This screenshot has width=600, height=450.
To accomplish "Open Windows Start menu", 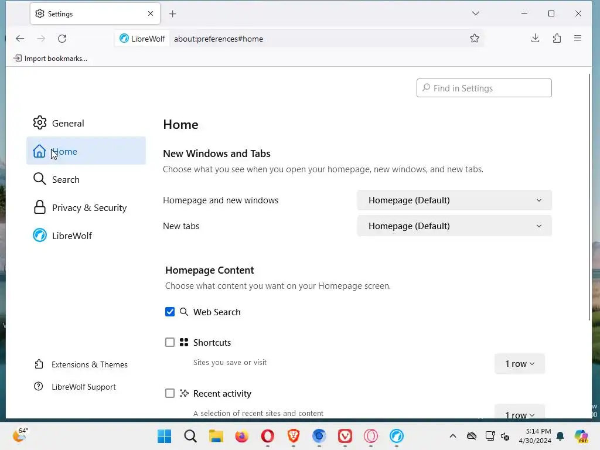I will tap(165, 436).
